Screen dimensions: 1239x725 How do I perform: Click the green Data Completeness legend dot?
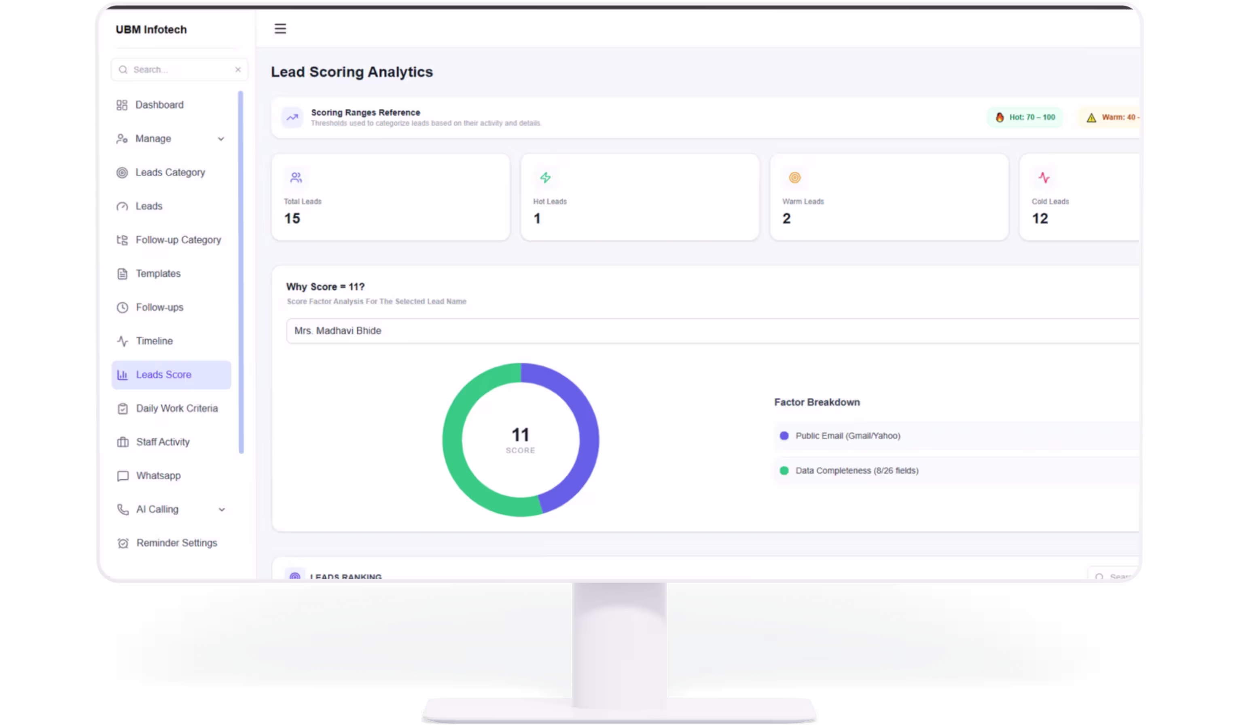pyautogui.click(x=784, y=471)
